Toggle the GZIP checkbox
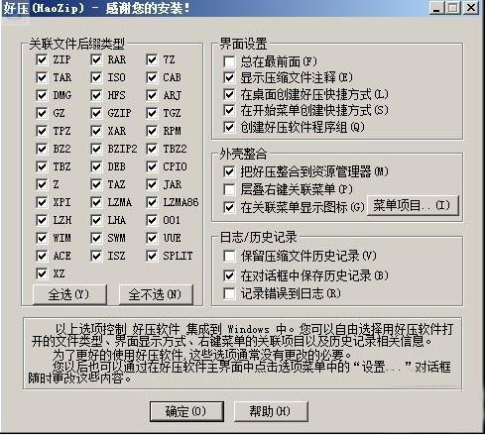Viewport: 485px width, 435px height. tap(96, 113)
